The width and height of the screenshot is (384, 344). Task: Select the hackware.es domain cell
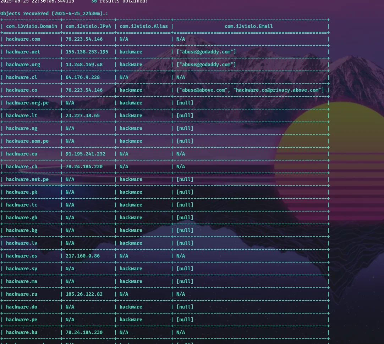coord(22,256)
